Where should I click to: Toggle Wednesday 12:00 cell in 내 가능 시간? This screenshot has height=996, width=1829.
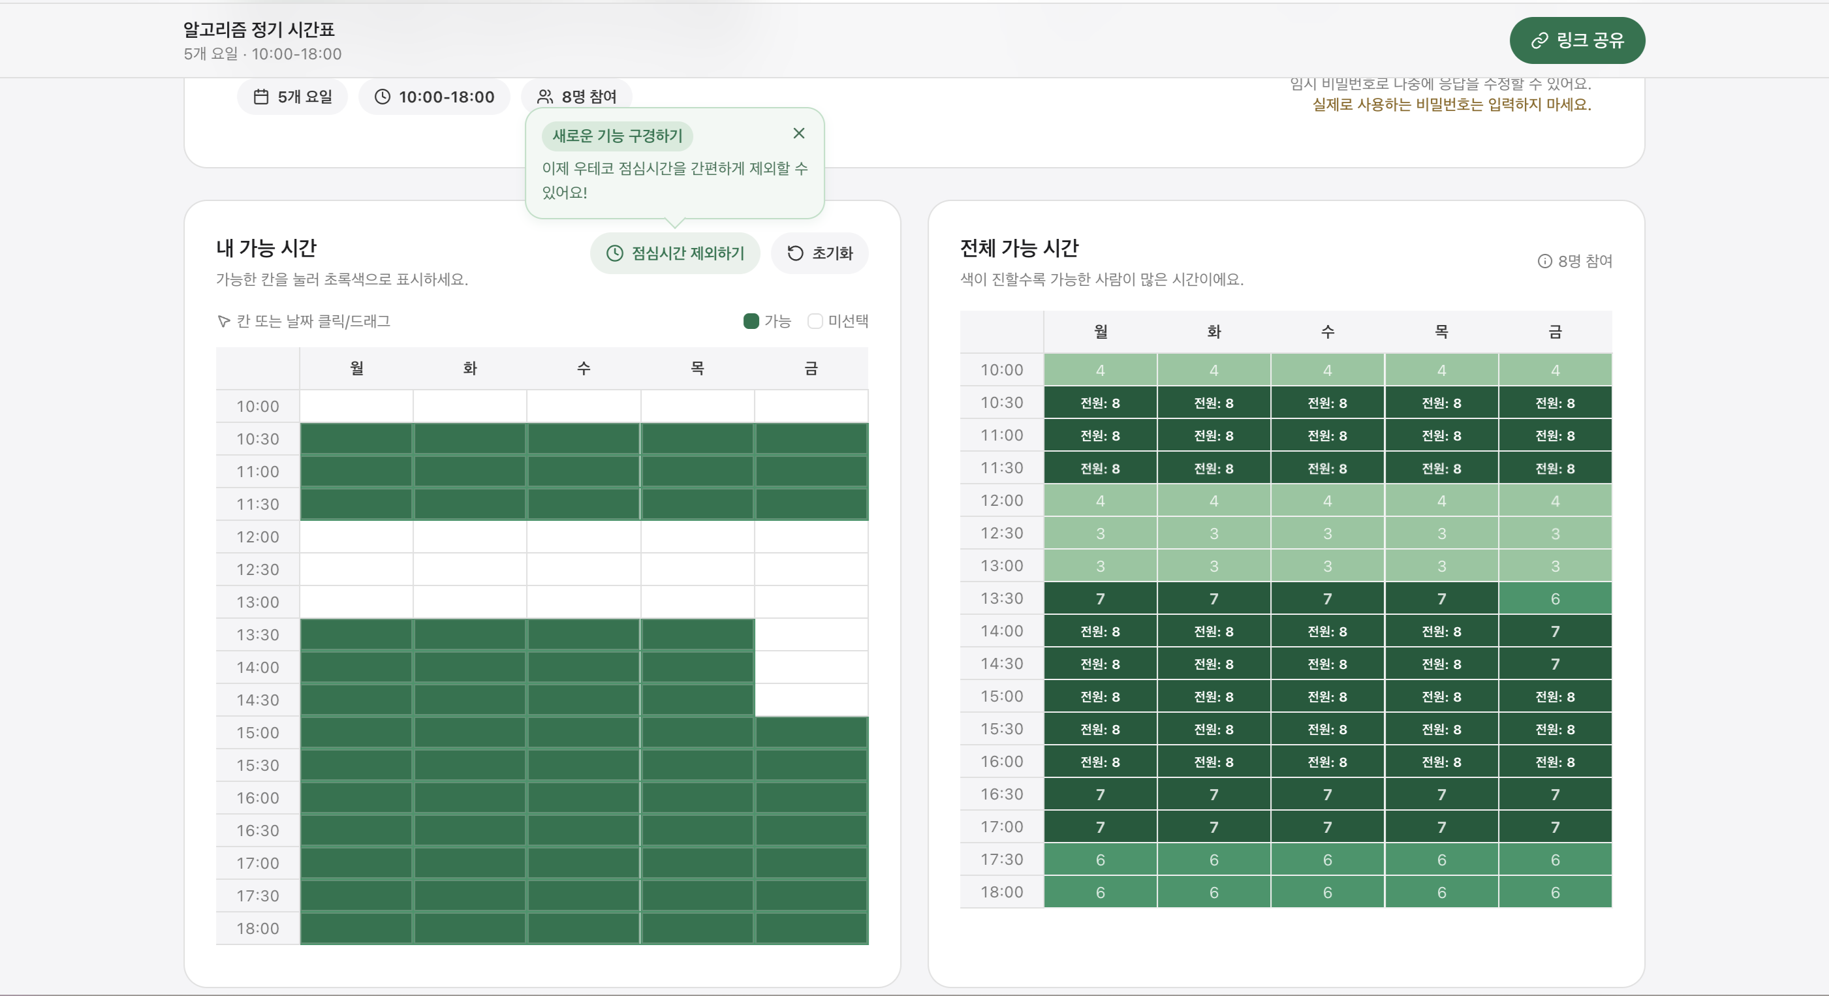coord(584,537)
